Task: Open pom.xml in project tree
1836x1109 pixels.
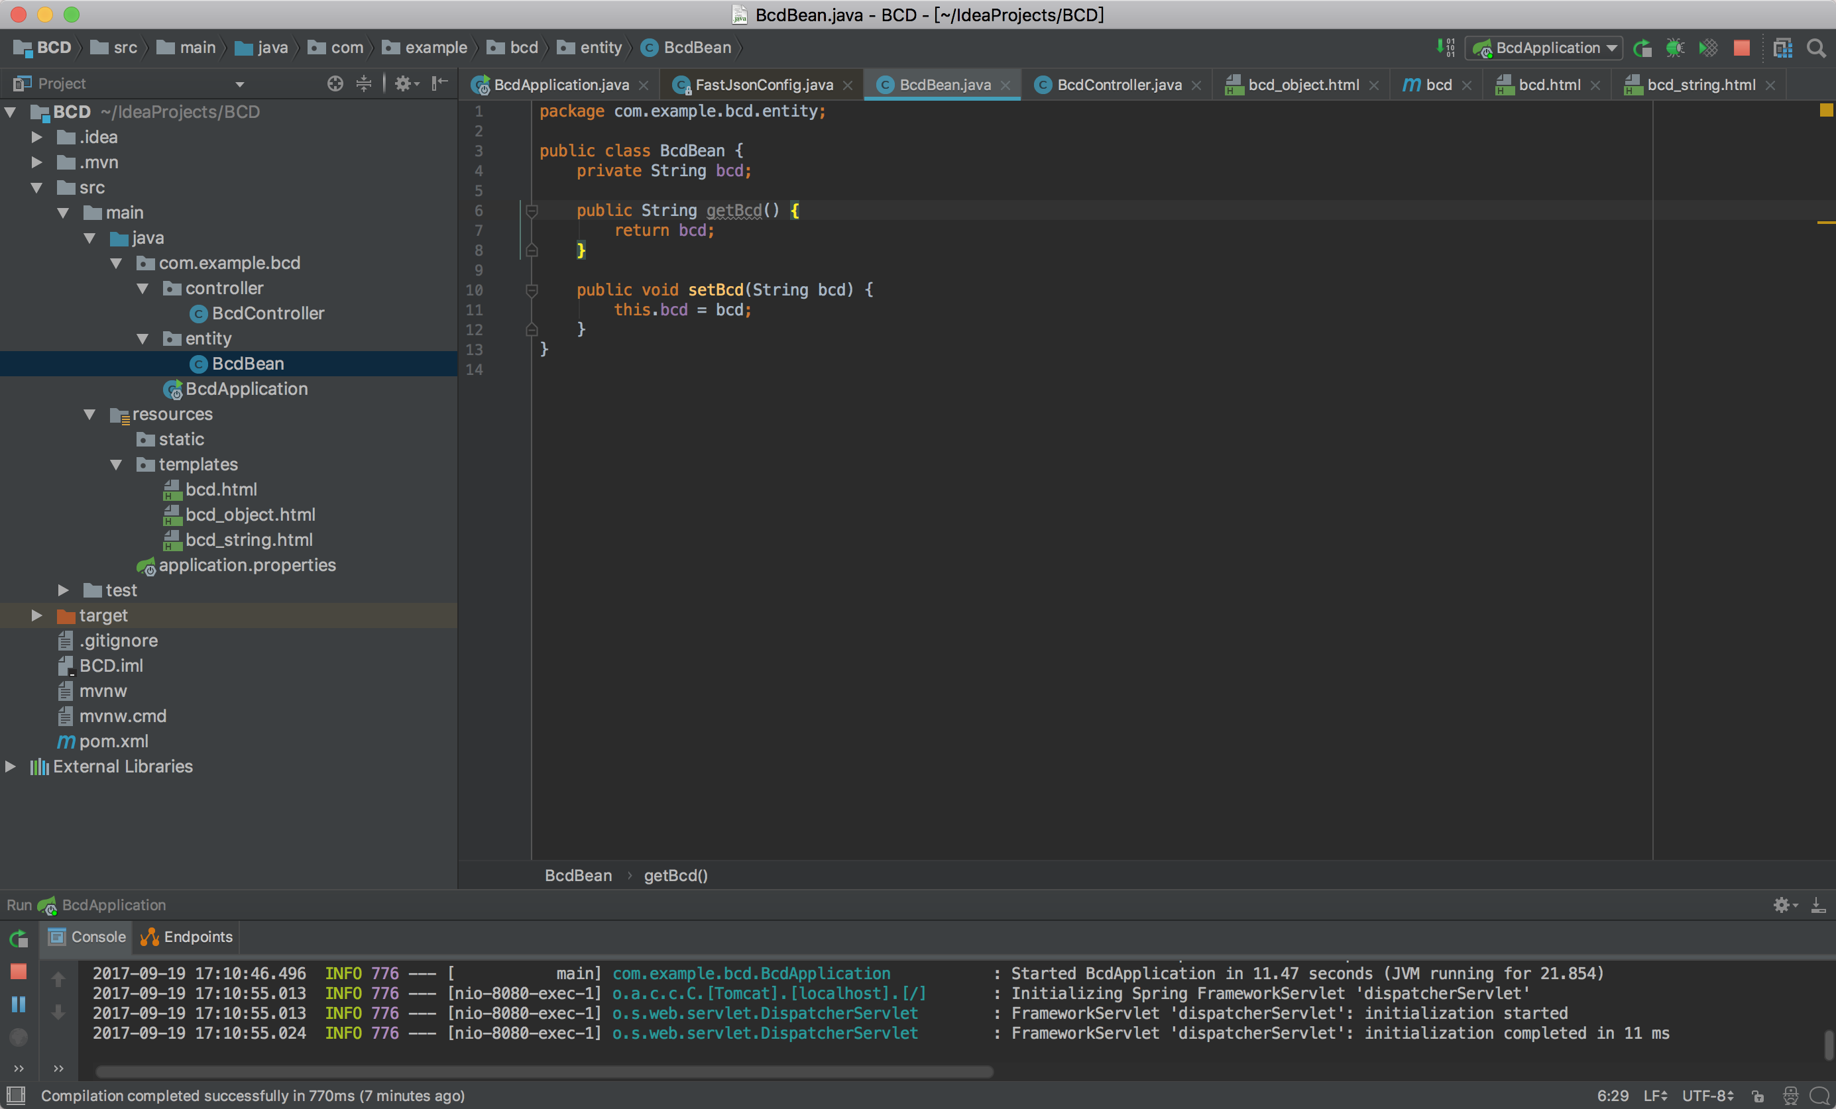Action: click(113, 741)
